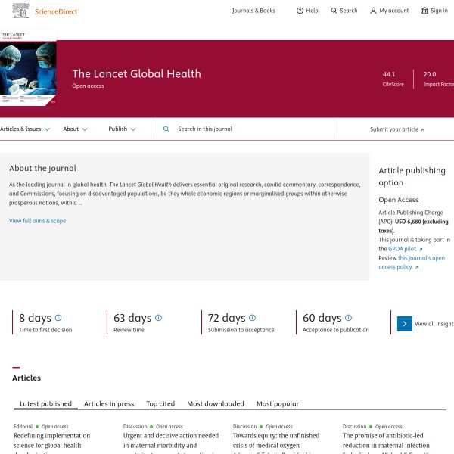Select the Most downloaded tab

click(x=216, y=403)
